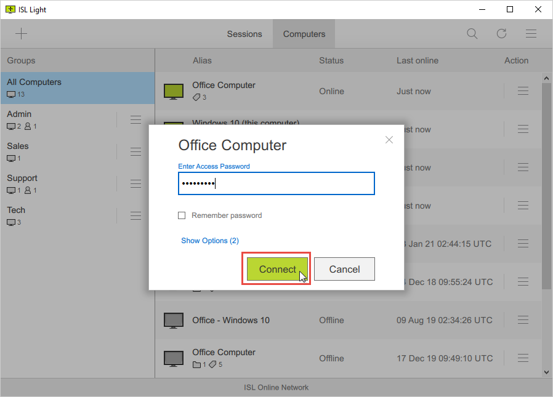Enable the Remember password checkbox
The height and width of the screenshot is (397, 553).
pos(182,215)
